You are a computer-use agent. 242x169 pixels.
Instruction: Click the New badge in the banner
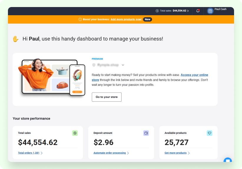coord(147,19)
